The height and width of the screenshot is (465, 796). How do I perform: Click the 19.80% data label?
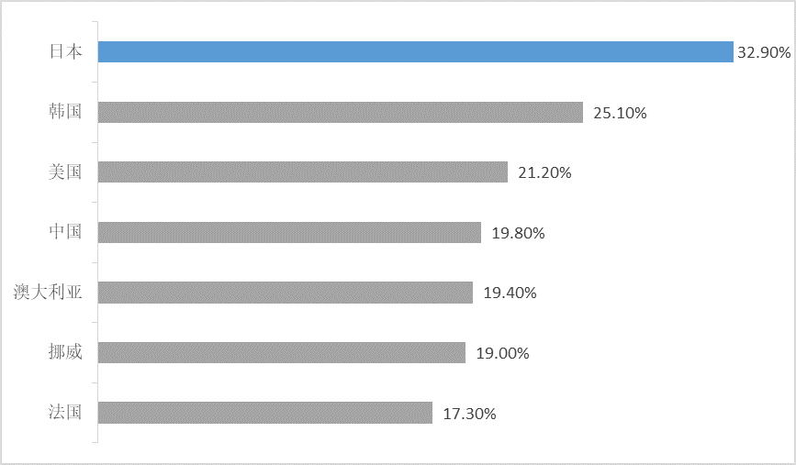point(518,233)
